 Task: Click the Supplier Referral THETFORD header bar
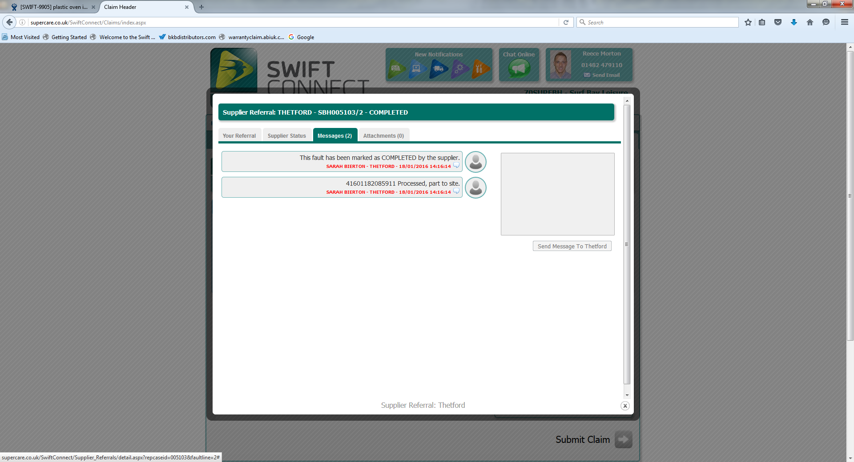(416, 112)
